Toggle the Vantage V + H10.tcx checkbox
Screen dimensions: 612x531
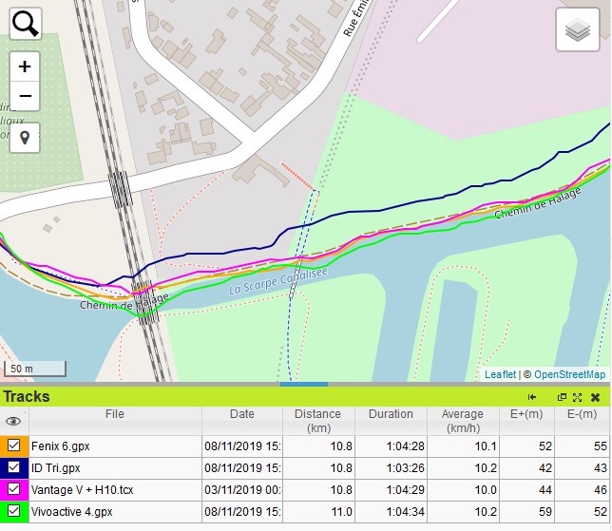click(14, 490)
